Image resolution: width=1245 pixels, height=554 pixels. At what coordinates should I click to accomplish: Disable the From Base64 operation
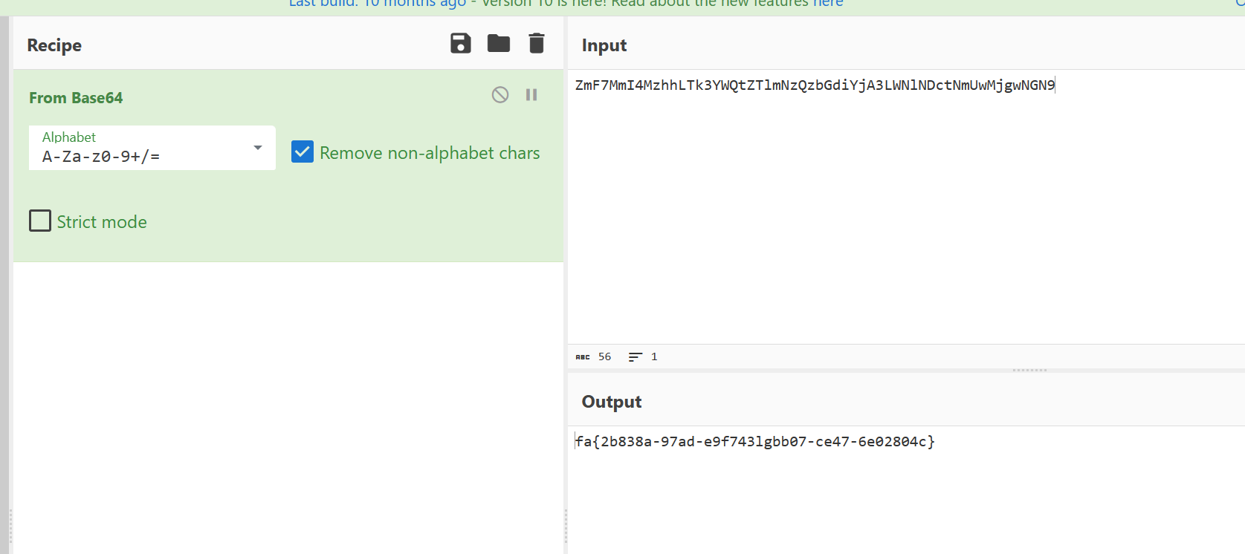coord(500,94)
